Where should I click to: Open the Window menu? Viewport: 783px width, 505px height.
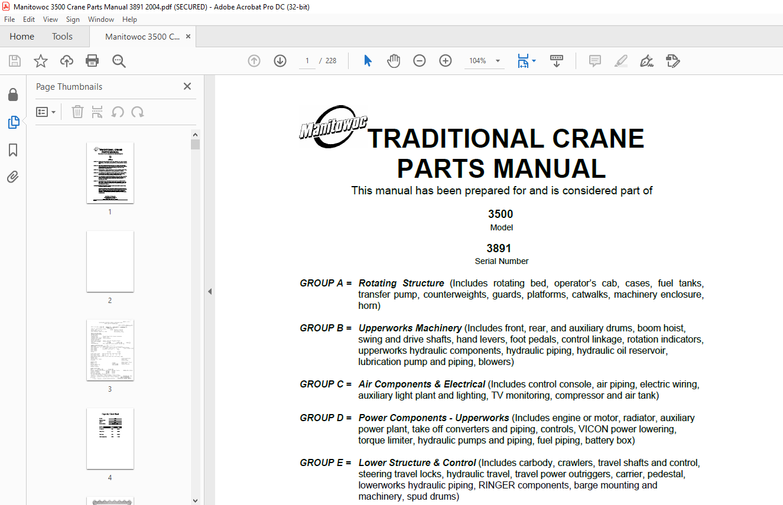pos(101,19)
